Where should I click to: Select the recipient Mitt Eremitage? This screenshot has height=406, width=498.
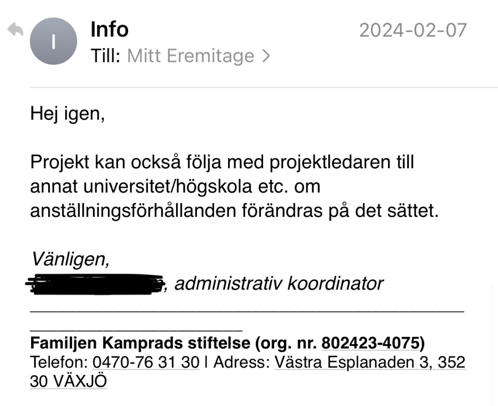(x=190, y=56)
